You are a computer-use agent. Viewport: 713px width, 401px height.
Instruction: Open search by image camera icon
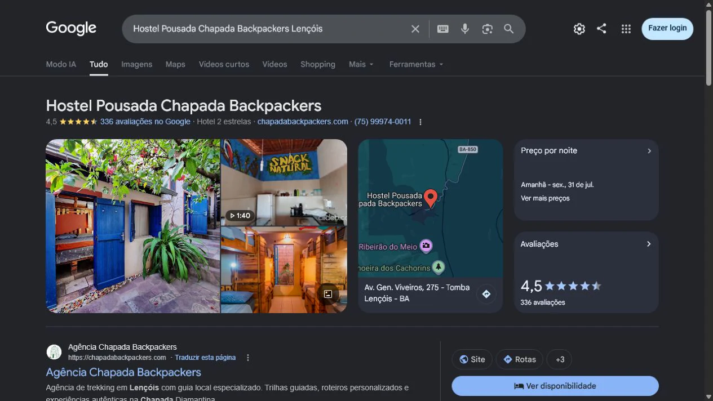click(488, 29)
